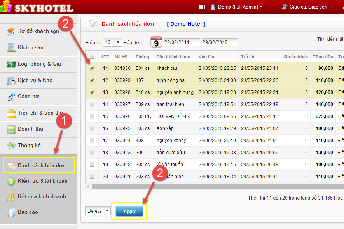Open the Báo cáo menu item
The height and width of the screenshot is (229, 344).
point(28,212)
